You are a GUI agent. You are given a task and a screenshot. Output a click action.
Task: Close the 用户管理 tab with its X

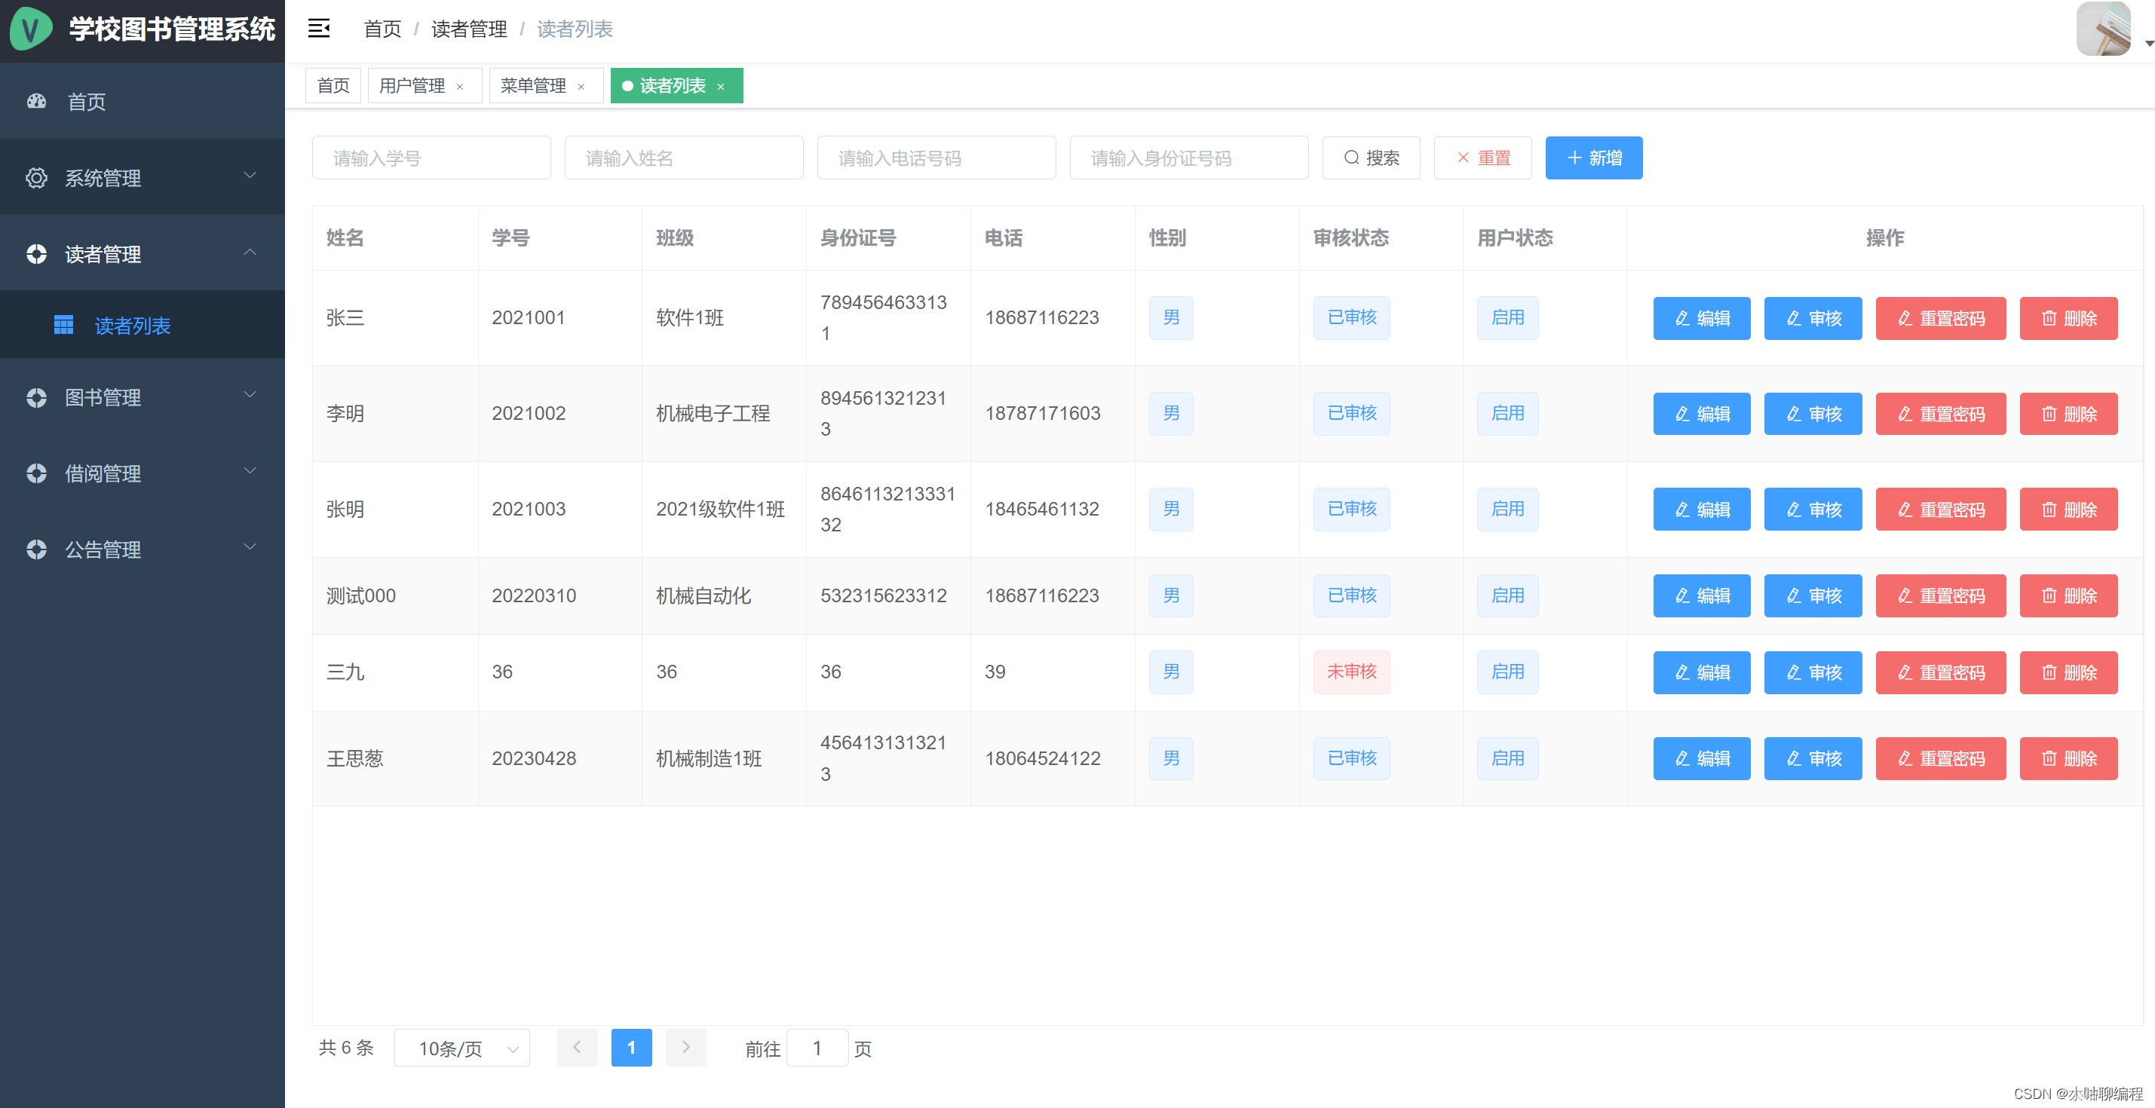coord(459,87)
